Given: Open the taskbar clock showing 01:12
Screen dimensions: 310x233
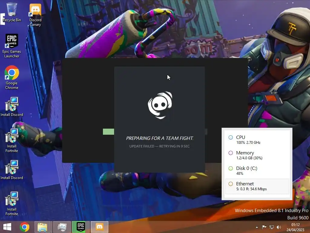Looking at the screenshot, I should coord(295,227).
